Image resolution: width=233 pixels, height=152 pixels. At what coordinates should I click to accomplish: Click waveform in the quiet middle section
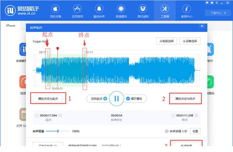pos(134,70)
